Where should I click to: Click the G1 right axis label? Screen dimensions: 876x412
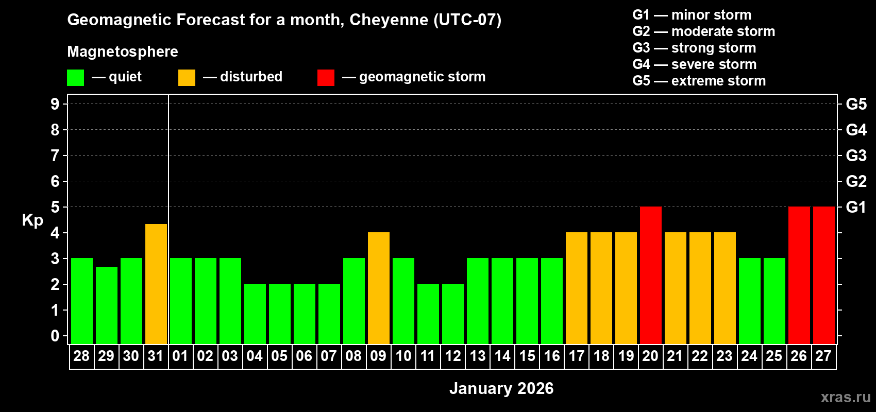[x=856, y=207]
